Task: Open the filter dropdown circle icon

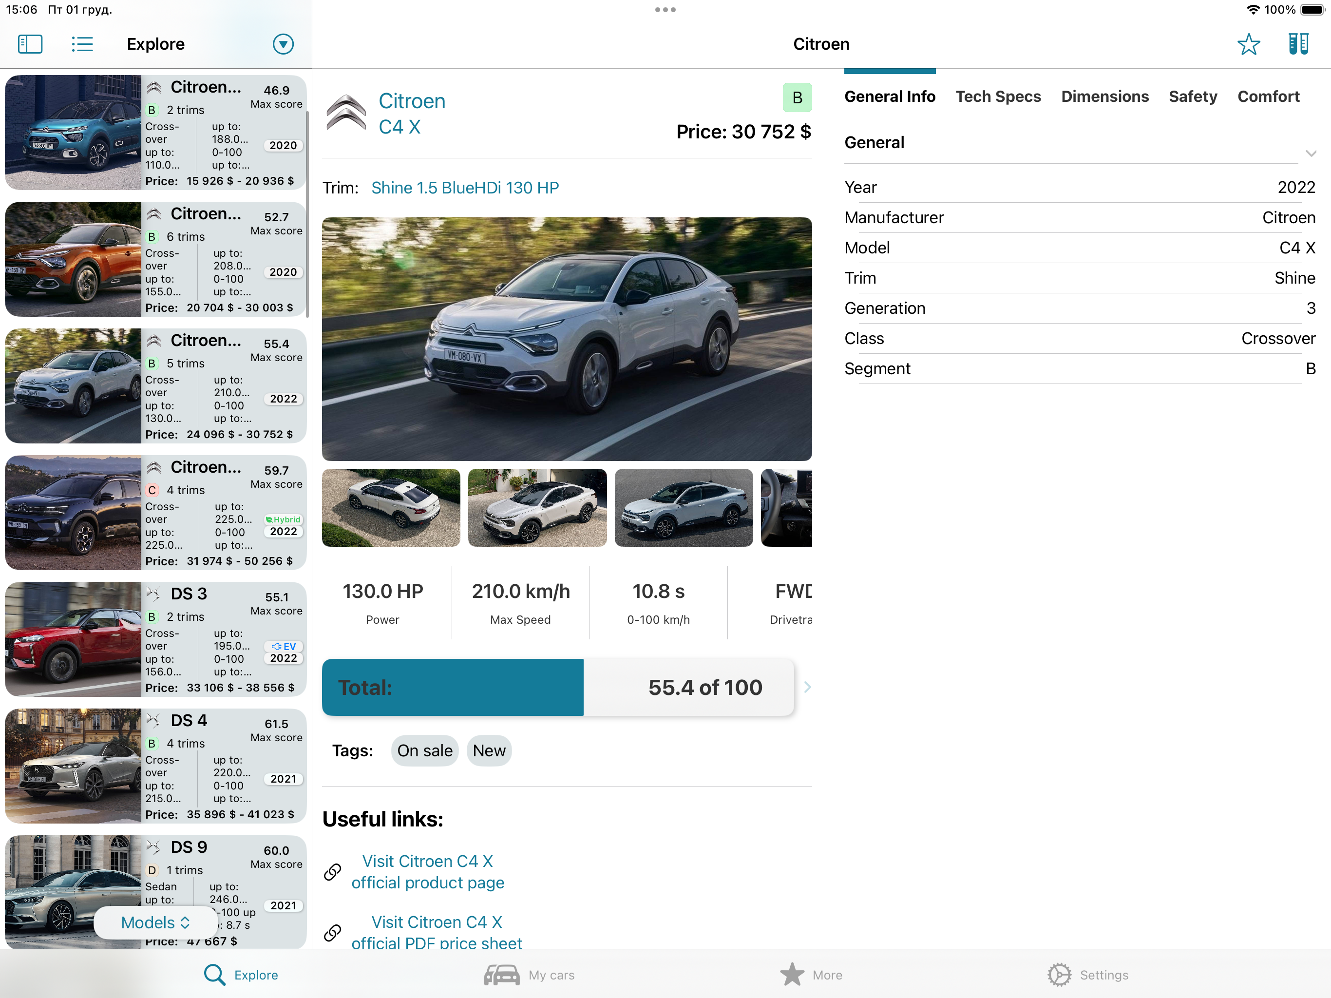Action: pos(283,44)
